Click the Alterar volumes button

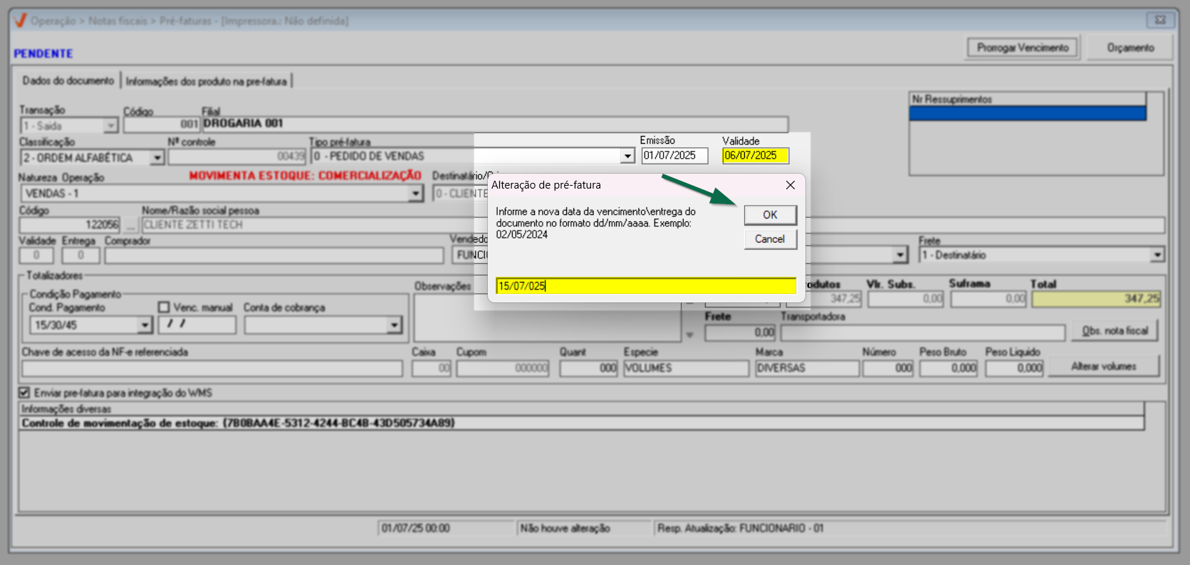1104,366
